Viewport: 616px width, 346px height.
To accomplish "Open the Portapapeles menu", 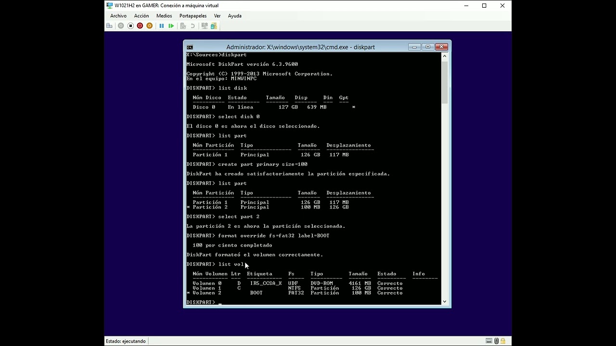I will point(193,16).
